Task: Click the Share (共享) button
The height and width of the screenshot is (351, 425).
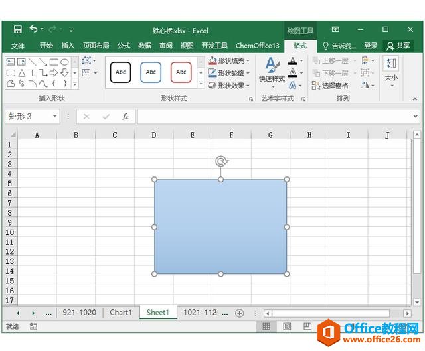Action: coord(398,46)
